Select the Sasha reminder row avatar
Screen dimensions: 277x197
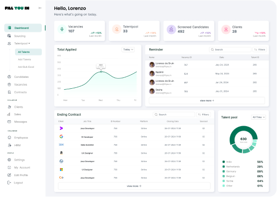(x=152, y=91)
